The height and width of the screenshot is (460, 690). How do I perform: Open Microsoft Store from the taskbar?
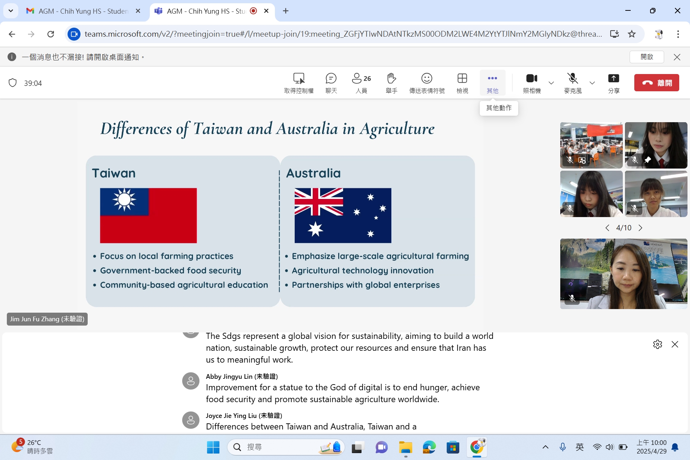tap(453, 447)
